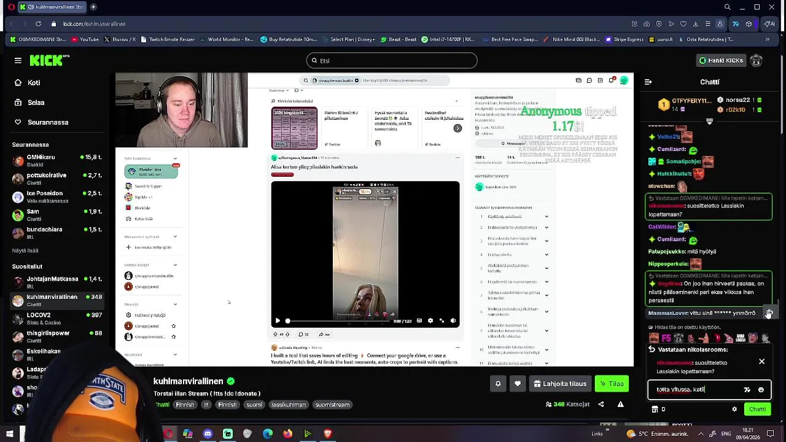Open Brave browser from the taskbar

tap(327, 434)
